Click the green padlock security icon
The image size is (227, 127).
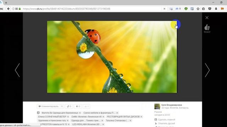[x=20, y=9]
